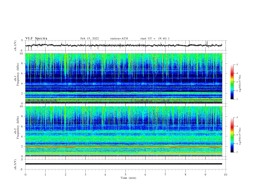Click the log(PSD) label beside ch.2 colorbar

240,136
